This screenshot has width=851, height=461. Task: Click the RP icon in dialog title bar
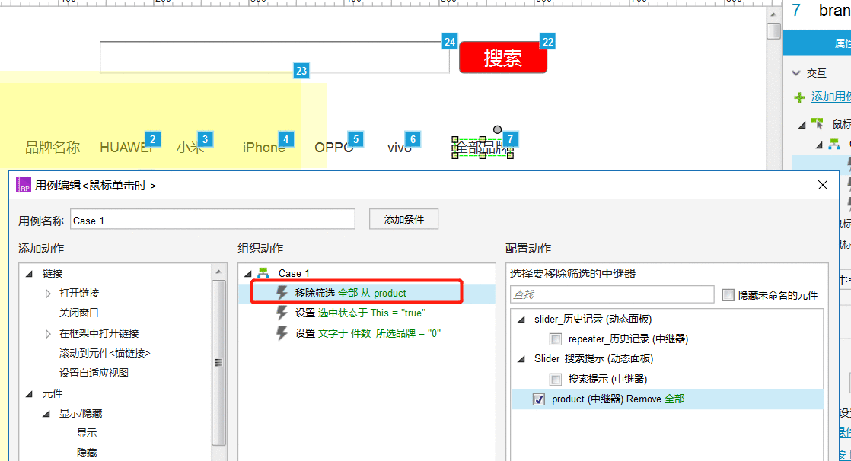(x=24, y=186)
